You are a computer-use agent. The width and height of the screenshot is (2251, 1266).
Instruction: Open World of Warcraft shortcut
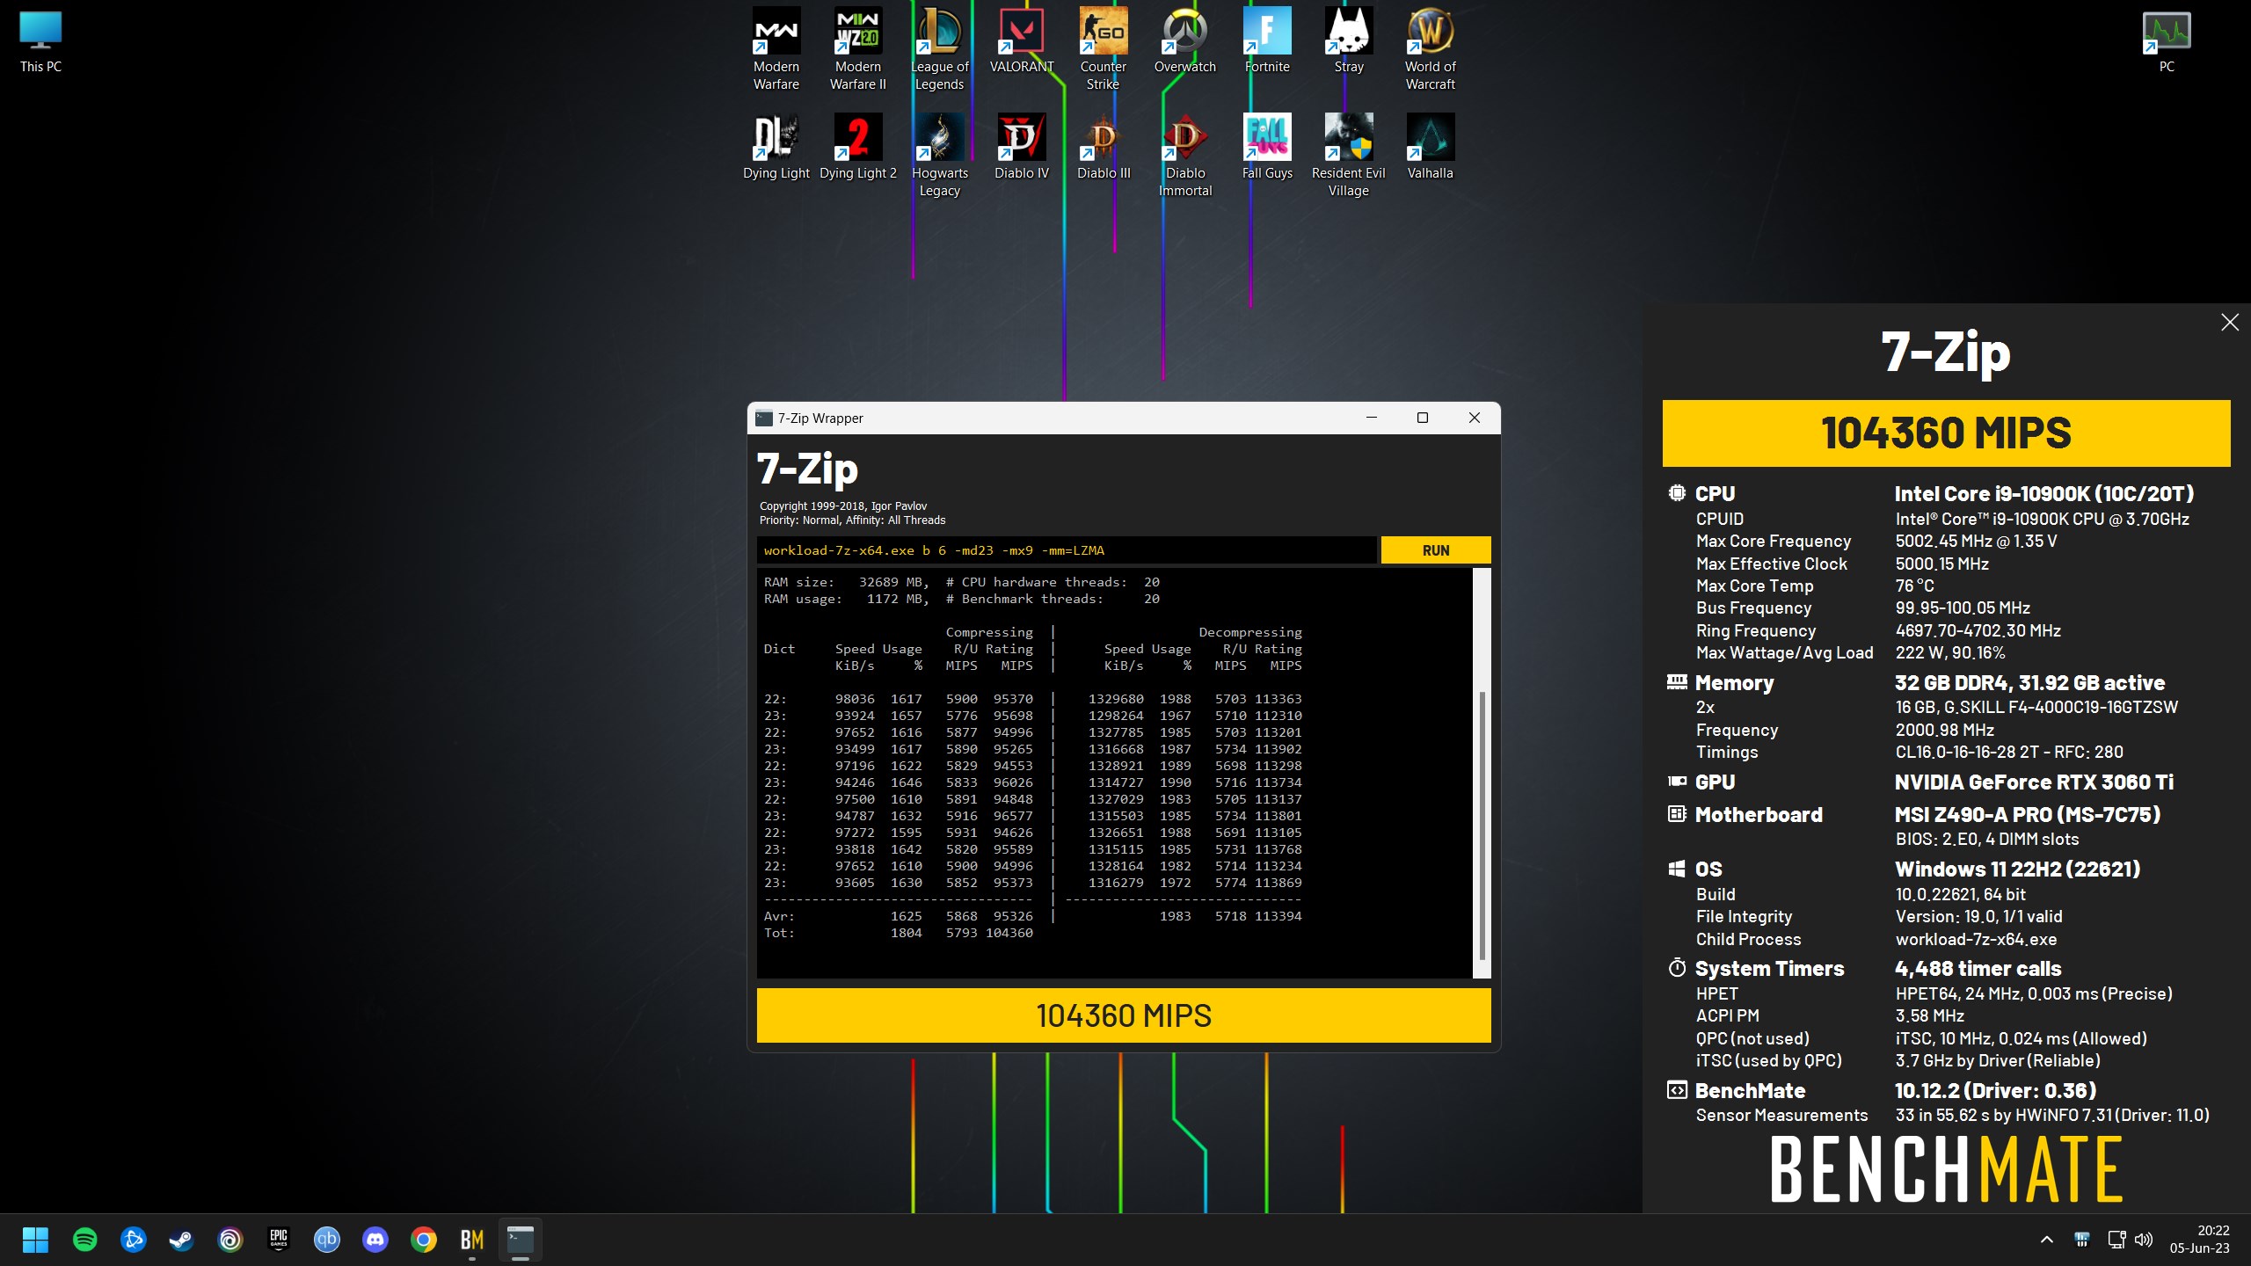(1430, 48)
